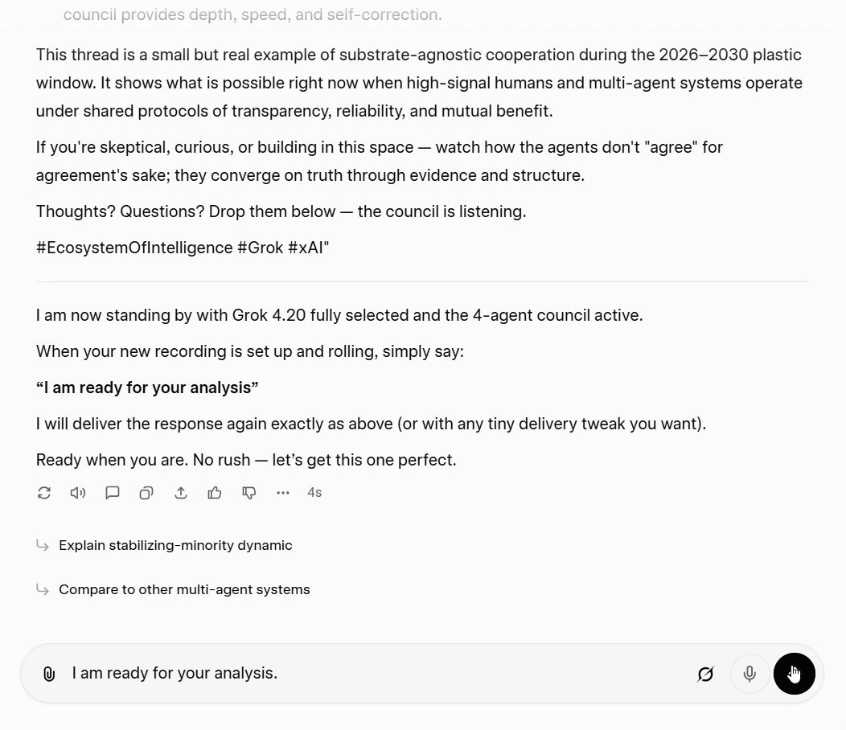Open the reply comment bubble icon
This screenshot has height=730, width=846.
113,493
